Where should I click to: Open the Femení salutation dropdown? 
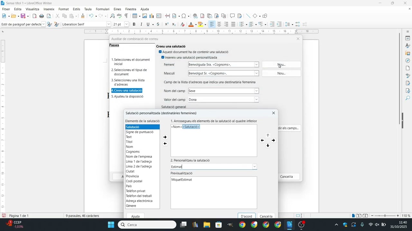[257, 65]
